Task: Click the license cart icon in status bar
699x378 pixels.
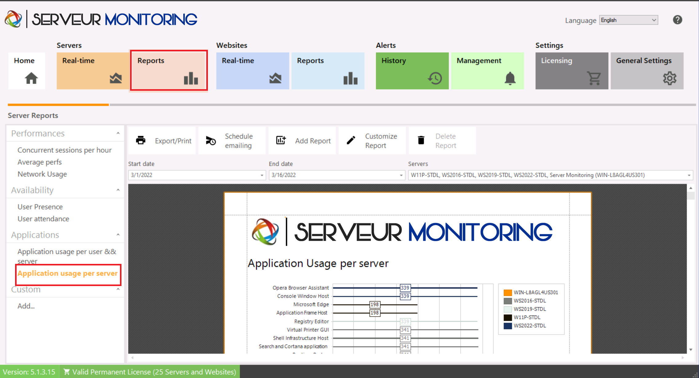Action: (x=66, y=372)
